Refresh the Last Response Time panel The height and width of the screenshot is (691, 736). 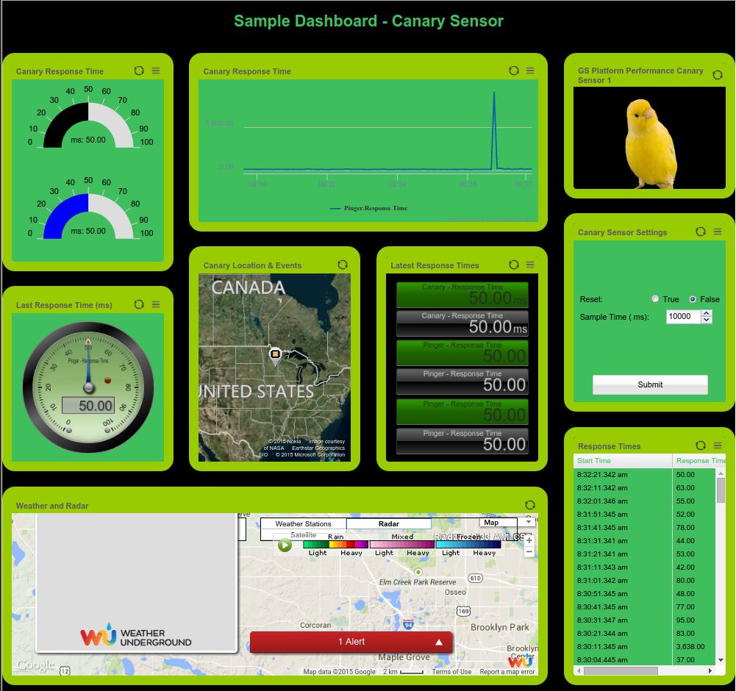click(139, 304)
